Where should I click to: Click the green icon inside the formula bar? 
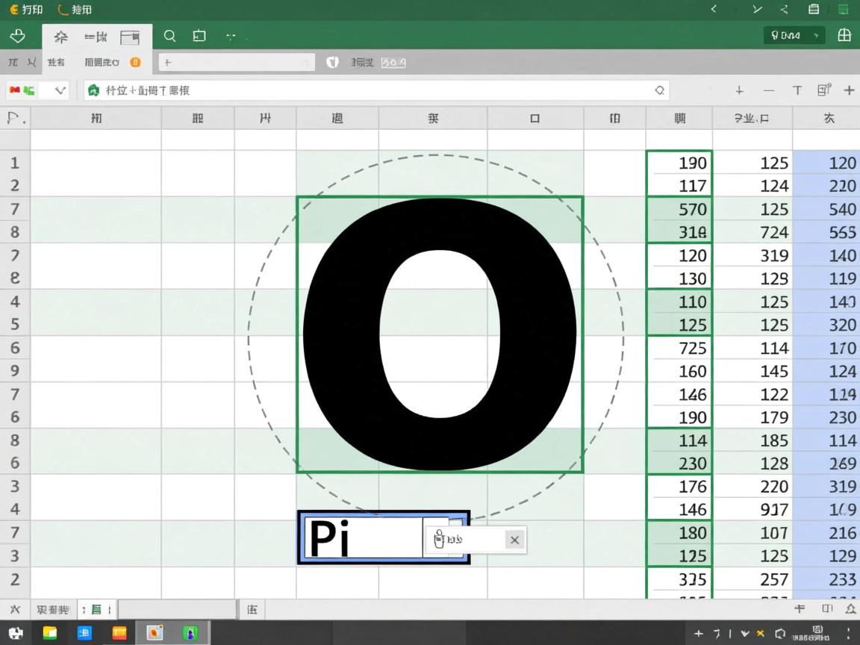[x=94, y=90]
